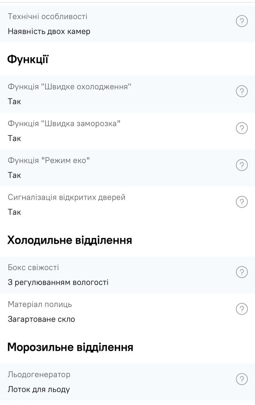Select the Загартоване скло value text

pyautogui.click(x=41, y=319)
